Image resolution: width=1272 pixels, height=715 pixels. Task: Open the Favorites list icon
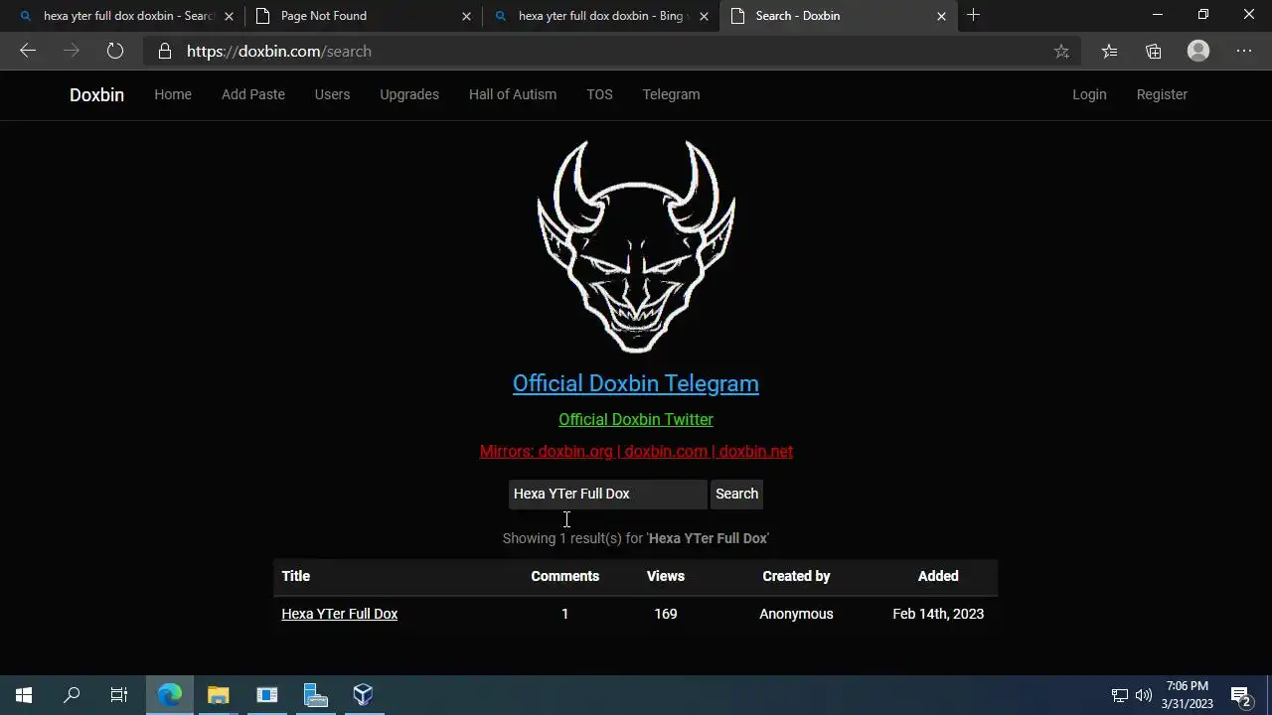(x=1109, y=51)
